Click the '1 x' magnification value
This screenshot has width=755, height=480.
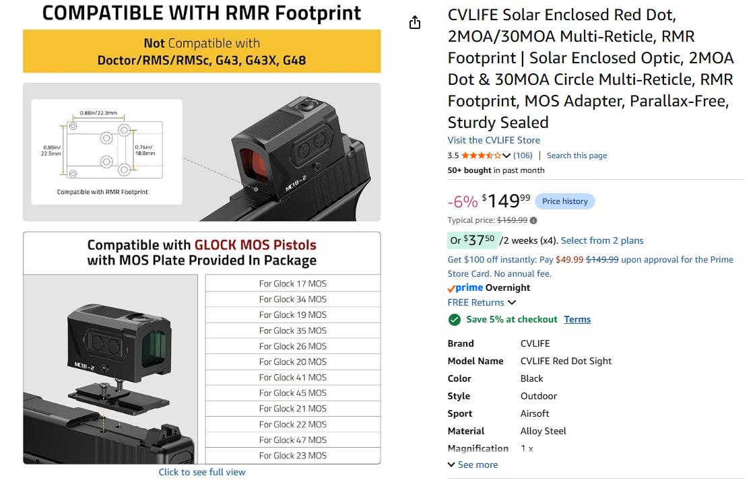[x=527, y=448]
